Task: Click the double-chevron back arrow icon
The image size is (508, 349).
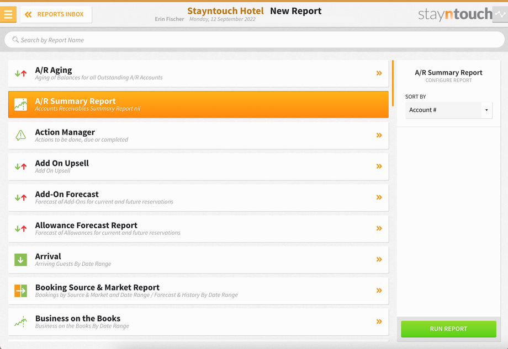Action: click(x=28, y=14)
